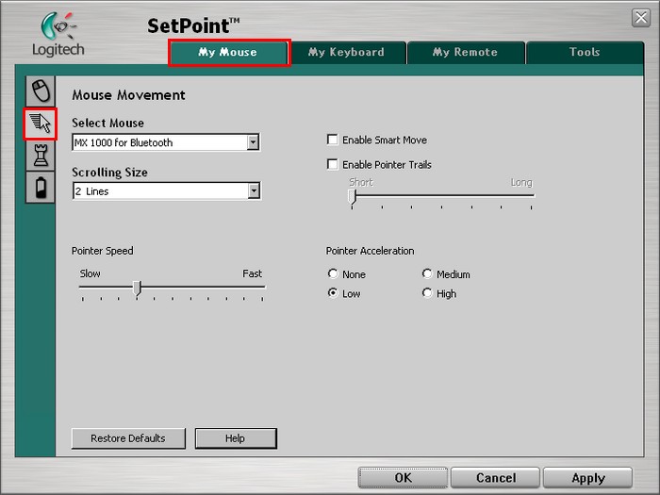Click the Apply button

[588, 478]
